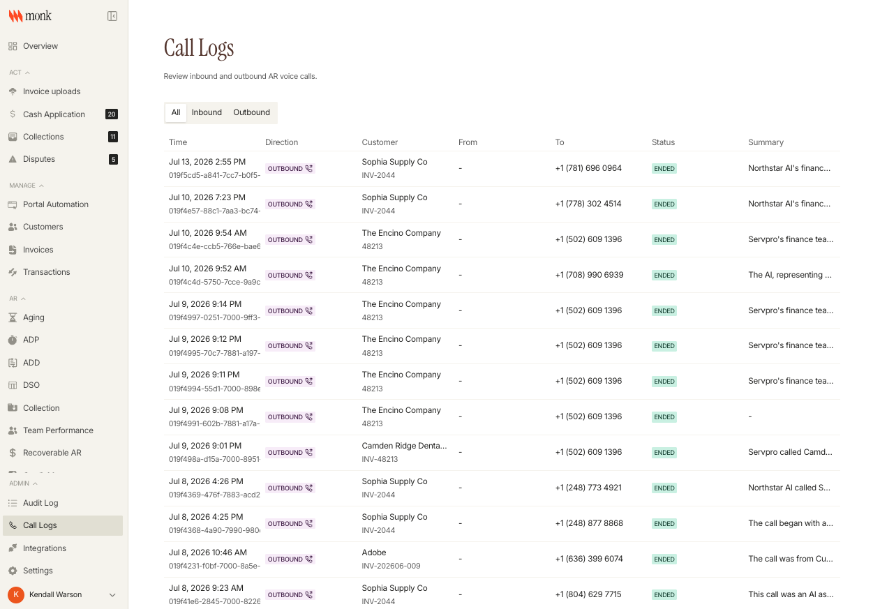Collapse the MANAGE section chevron

[41, 186]
